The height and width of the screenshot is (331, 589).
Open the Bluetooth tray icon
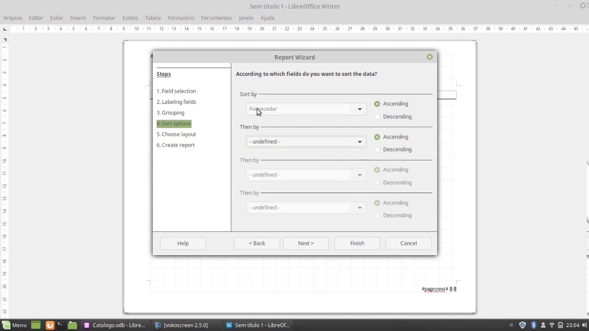point(534,325)
